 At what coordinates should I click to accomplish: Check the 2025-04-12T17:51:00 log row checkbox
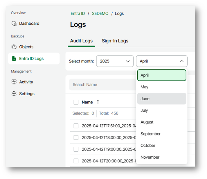[x=76, y=126]
